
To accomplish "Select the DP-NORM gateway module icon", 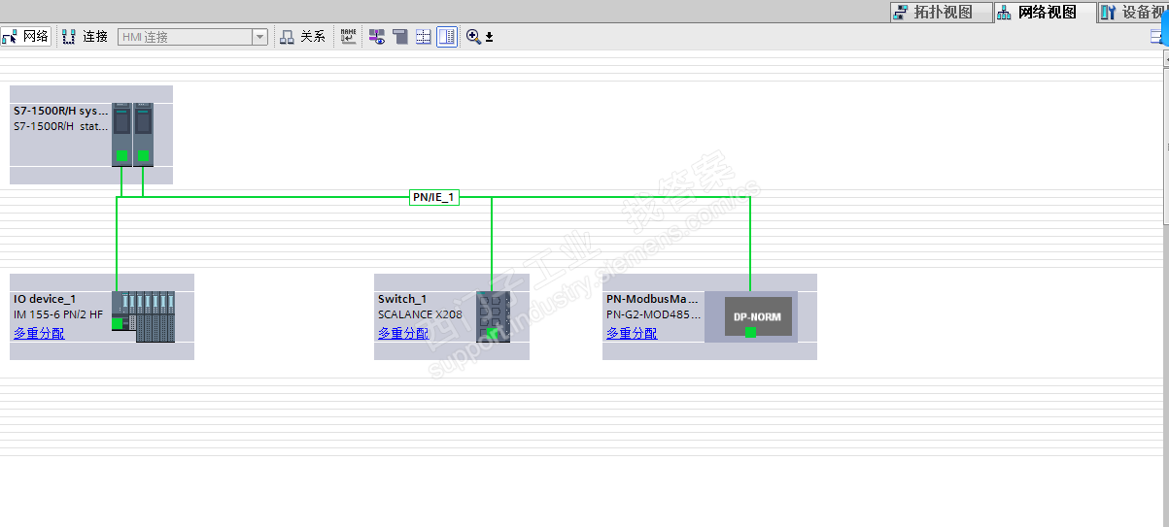I will pyautogui.click(x=758, y=316).
